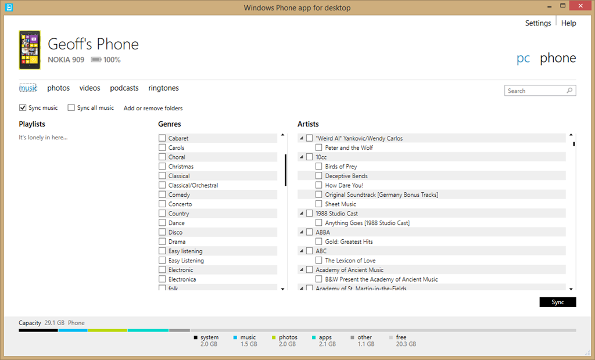
Task: Uncheck the Sync music checkbox
Action: tap(23, 108)
